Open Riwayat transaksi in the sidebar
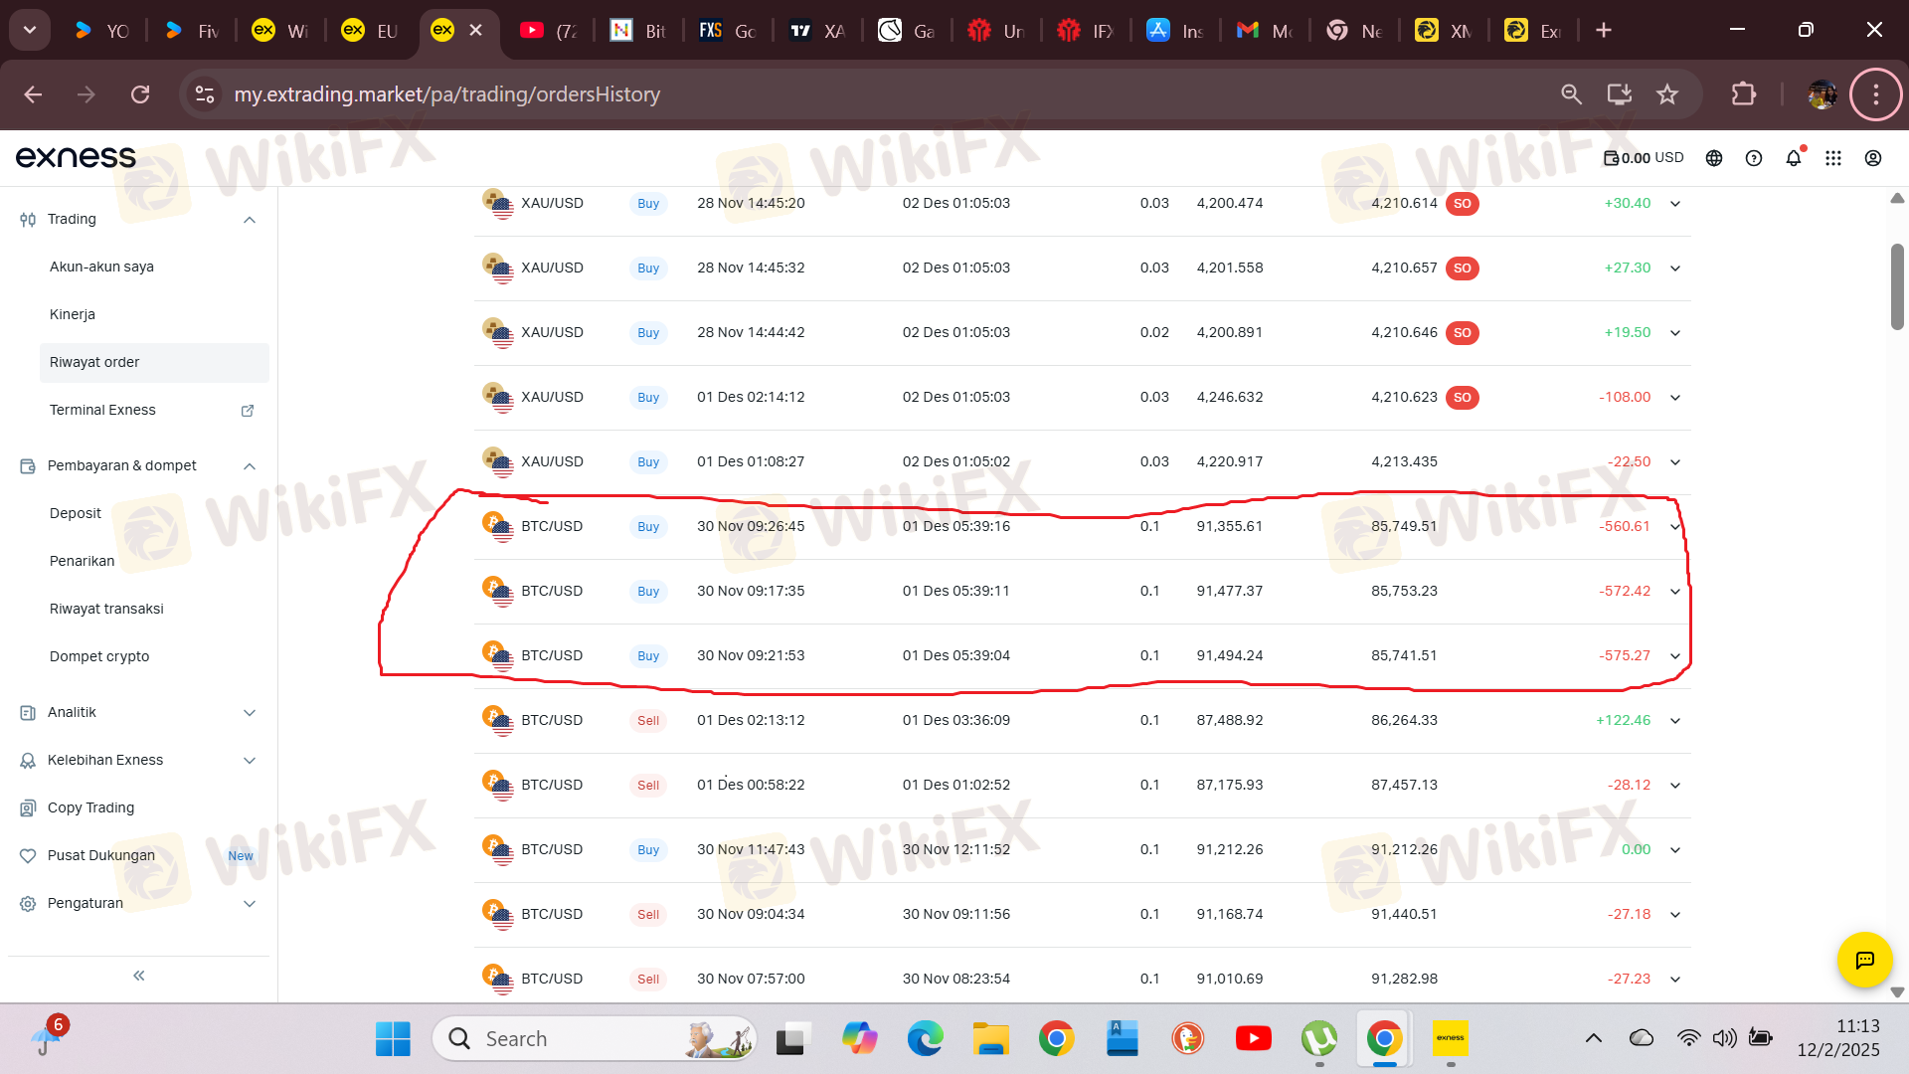The width and height of the screenshot is (1909, 1074). point(106,609)
